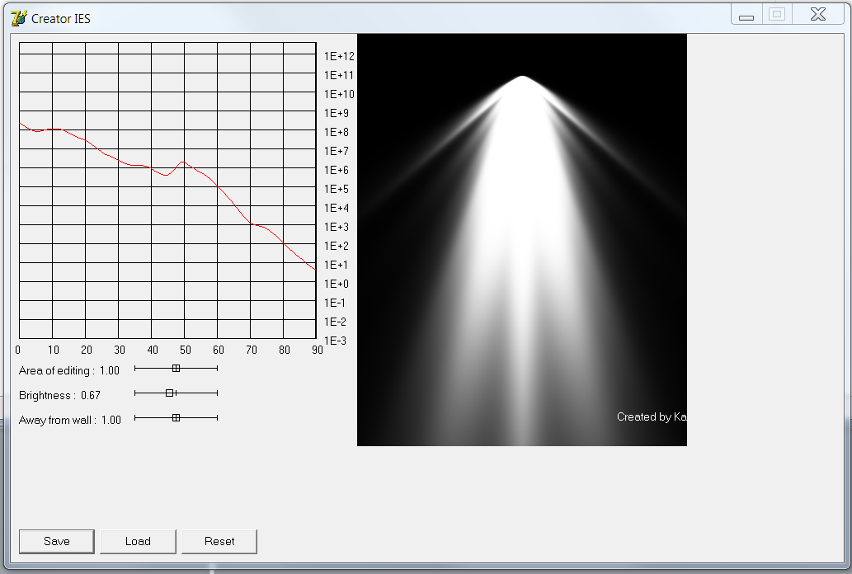Viewport: 852px width, 574px height.
Task: Click the red curve peak near 50 degrees
Action: point(183,162)
